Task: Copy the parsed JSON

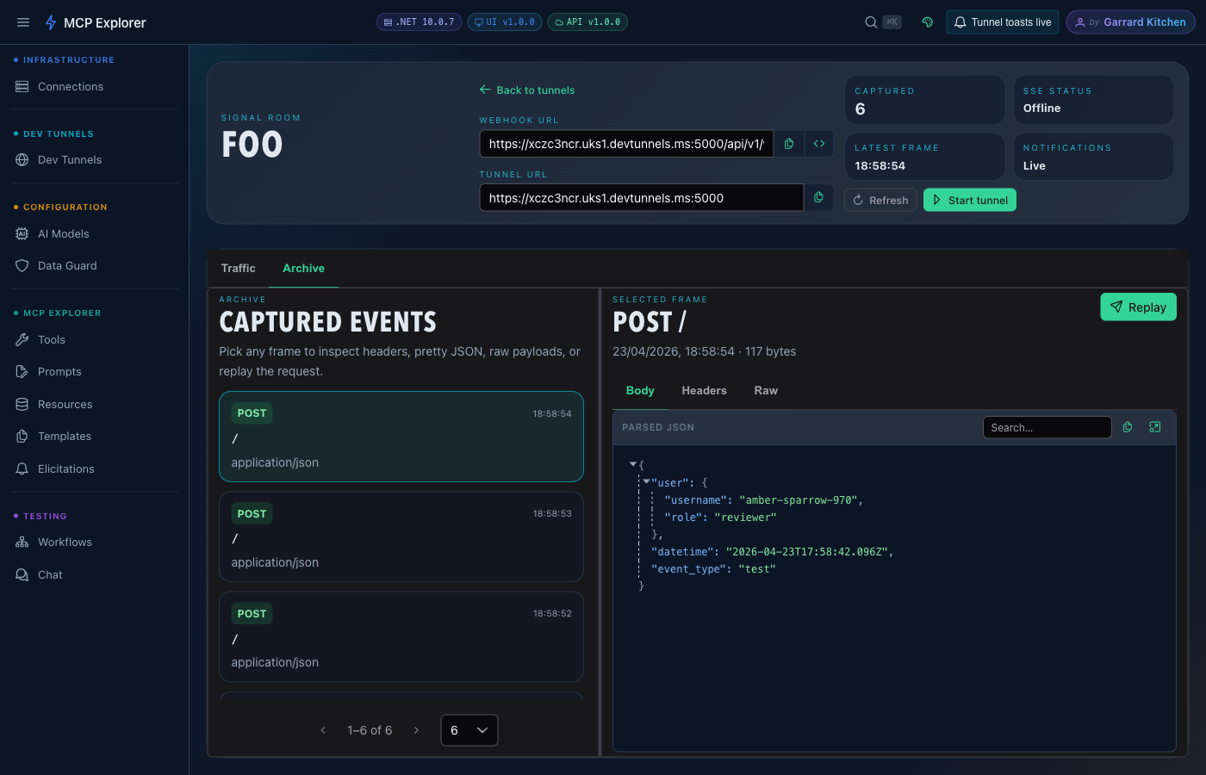Action: tap(1128, 427)
